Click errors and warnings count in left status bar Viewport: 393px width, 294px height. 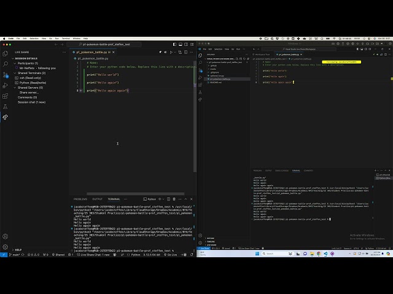(x=33, y=255)
